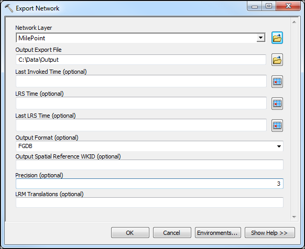Screen dimensions: 305x249
Task: Click the Output Format (optional) label
Action: 47,138
